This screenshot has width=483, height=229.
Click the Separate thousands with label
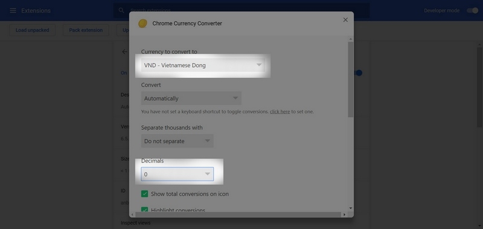pos(172,127)
